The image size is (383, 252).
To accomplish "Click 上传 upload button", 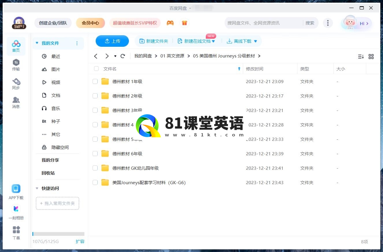I will click(x=112, y=41).
